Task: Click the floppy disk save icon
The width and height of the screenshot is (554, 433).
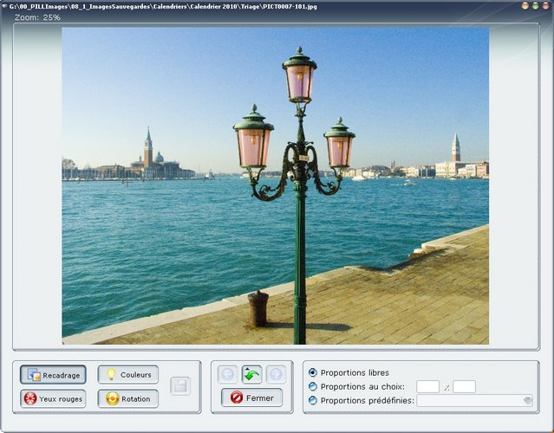Action: point(180,386)
